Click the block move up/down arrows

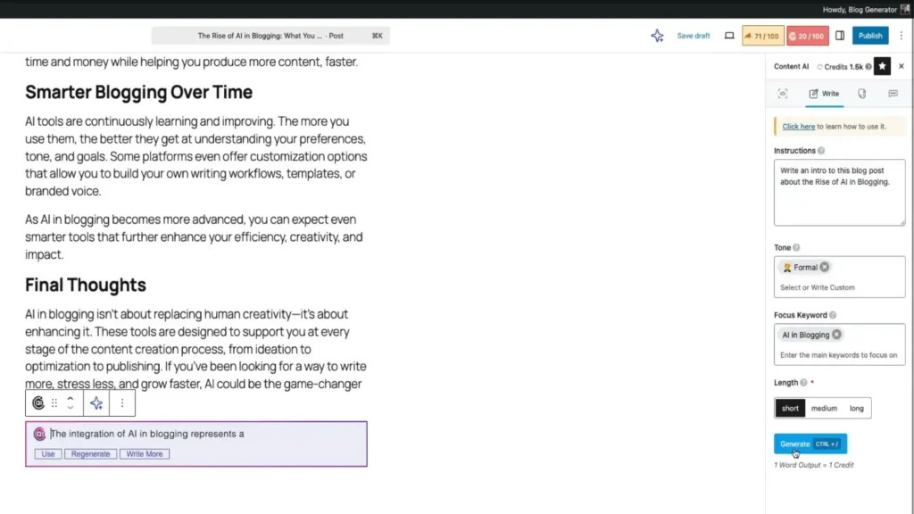pyautogui.click(x=71, y=403)
